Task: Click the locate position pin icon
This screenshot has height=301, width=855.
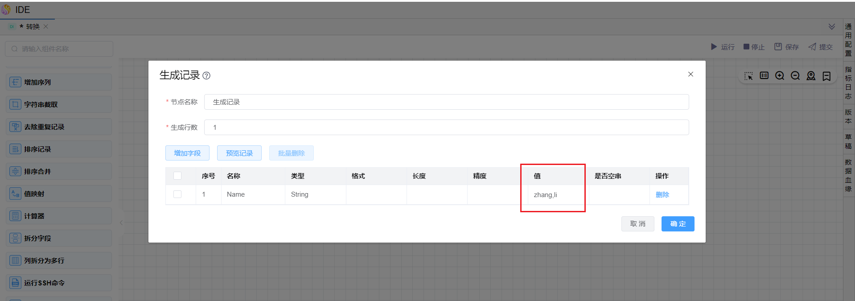Action: tap(811, 76)
